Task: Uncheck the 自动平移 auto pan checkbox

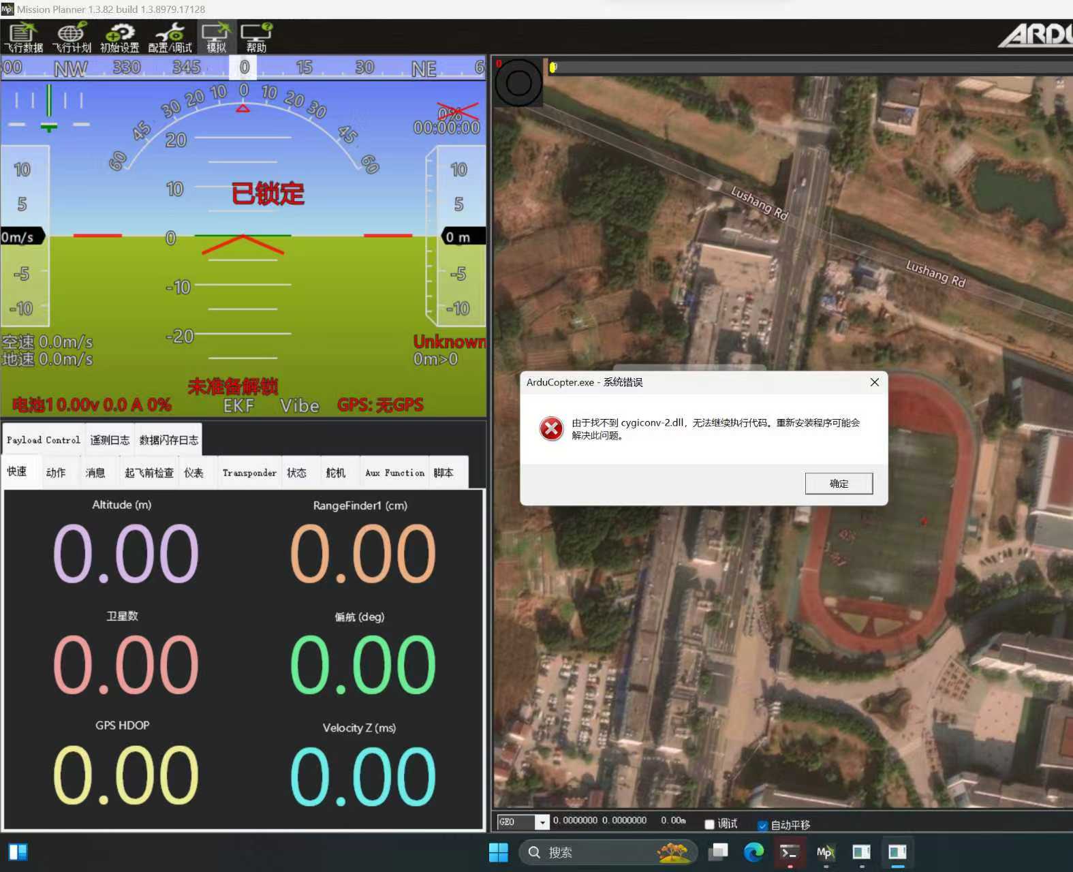Action: click(x=762, y=825)
